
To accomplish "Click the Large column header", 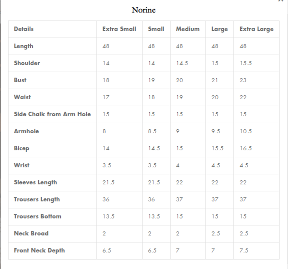I will [x=219, y=29].
